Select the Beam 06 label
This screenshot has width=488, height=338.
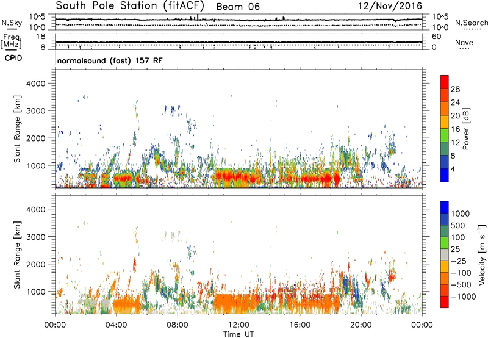point(238,7)
